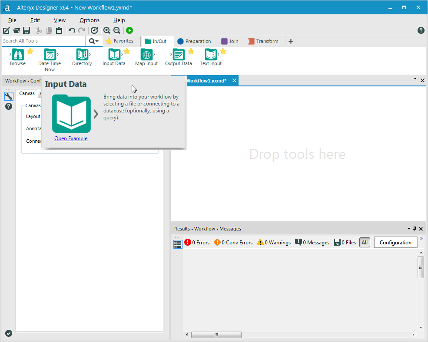The height and width of the screenshot is (342, 428).
Task: Filter results to 0 Conv Errors
Action: tap(233, 243)
